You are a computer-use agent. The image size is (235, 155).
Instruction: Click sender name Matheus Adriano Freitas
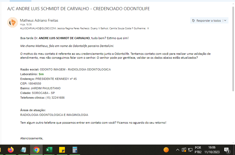pyautogui.click(x=39, y=20)
